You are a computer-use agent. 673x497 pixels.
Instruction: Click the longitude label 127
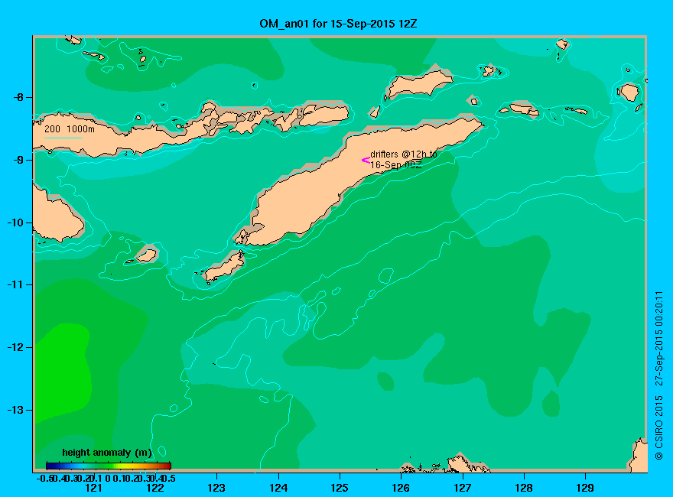click(462, 488)
